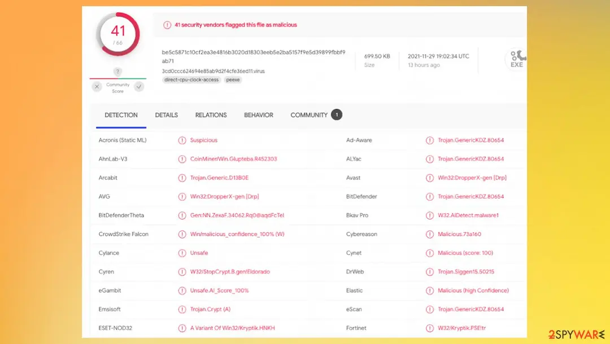Image resolution: width=610 pixels, height=344 pixels.
Task: Click the warning icon for Emsisoft row
Action: click(182, 310)
